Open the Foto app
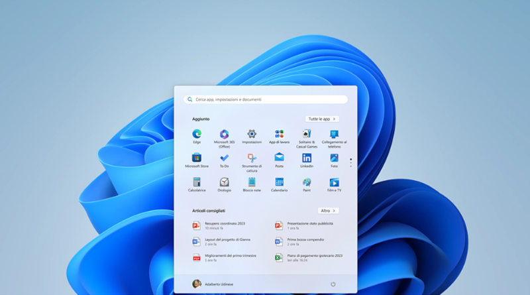This screenshot has width=530, height=295. (x=334, y=160)
